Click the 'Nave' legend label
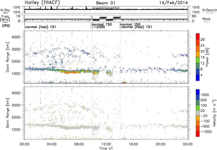Screen dimensions: 217x150 coord(206,19)
